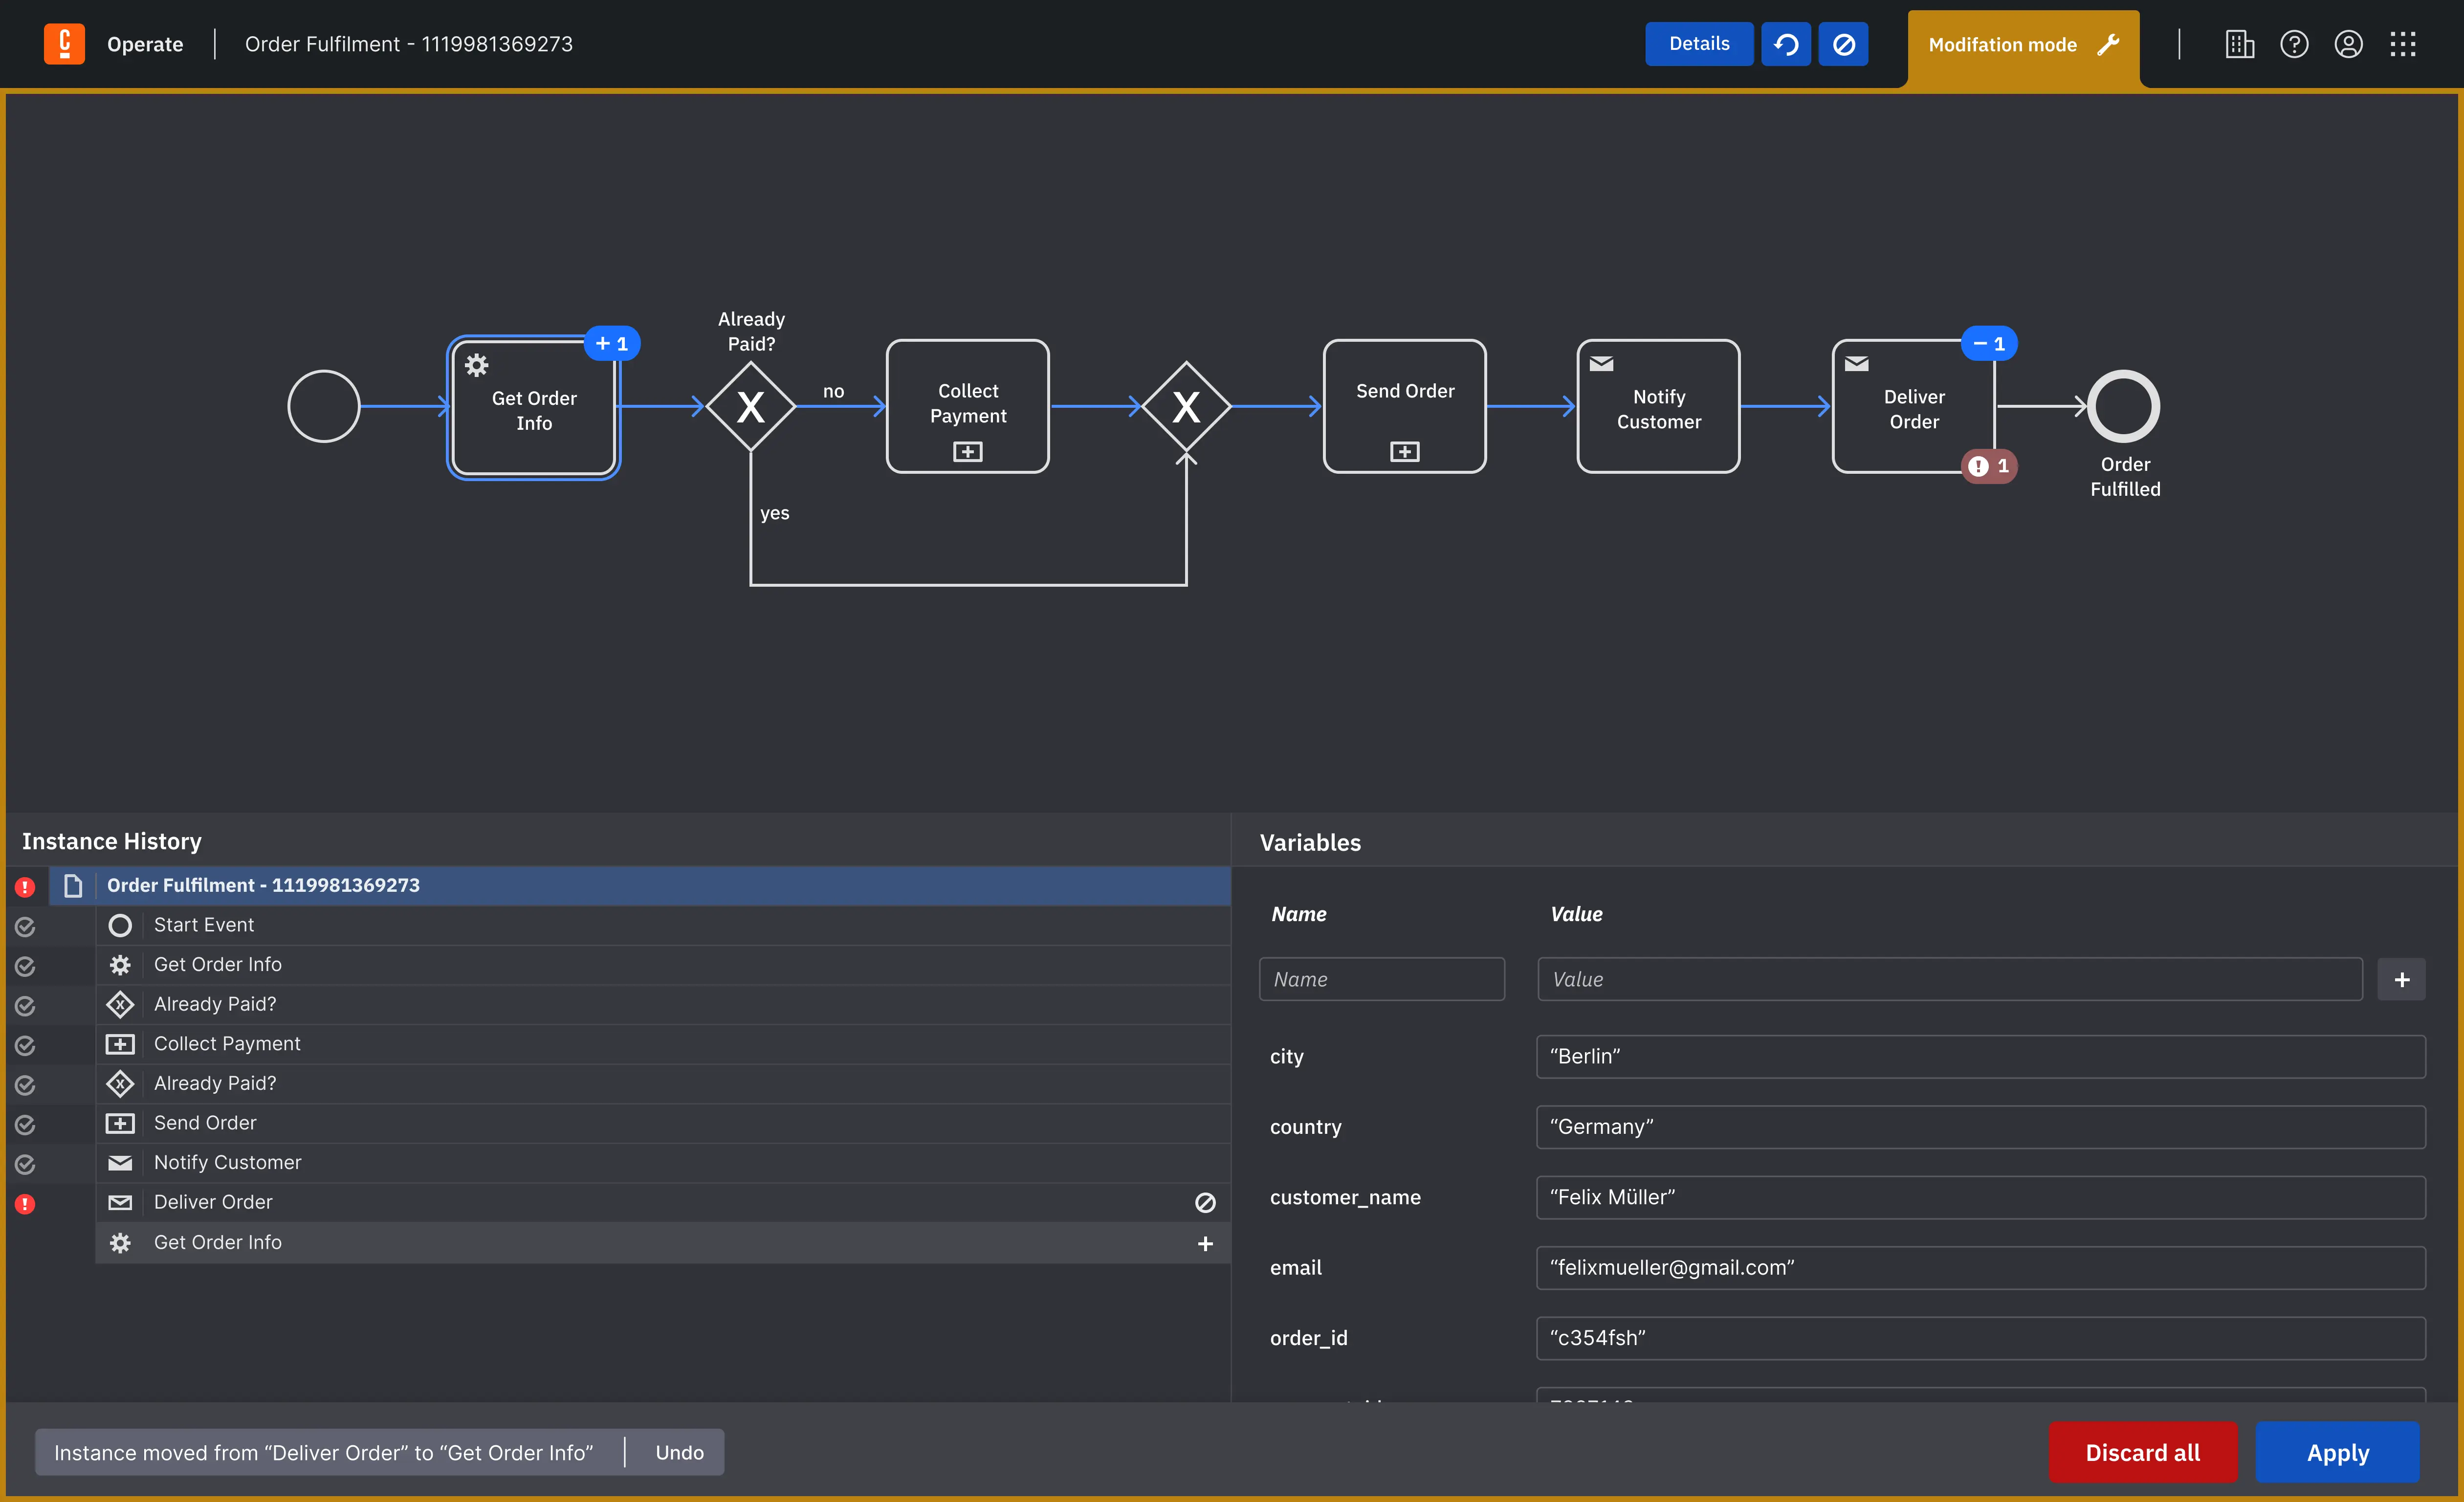Click the envelope icon of Notify Customer row
Image resolution: width=2464 pixels, height=1502 pixels.
pos(120,1163)
